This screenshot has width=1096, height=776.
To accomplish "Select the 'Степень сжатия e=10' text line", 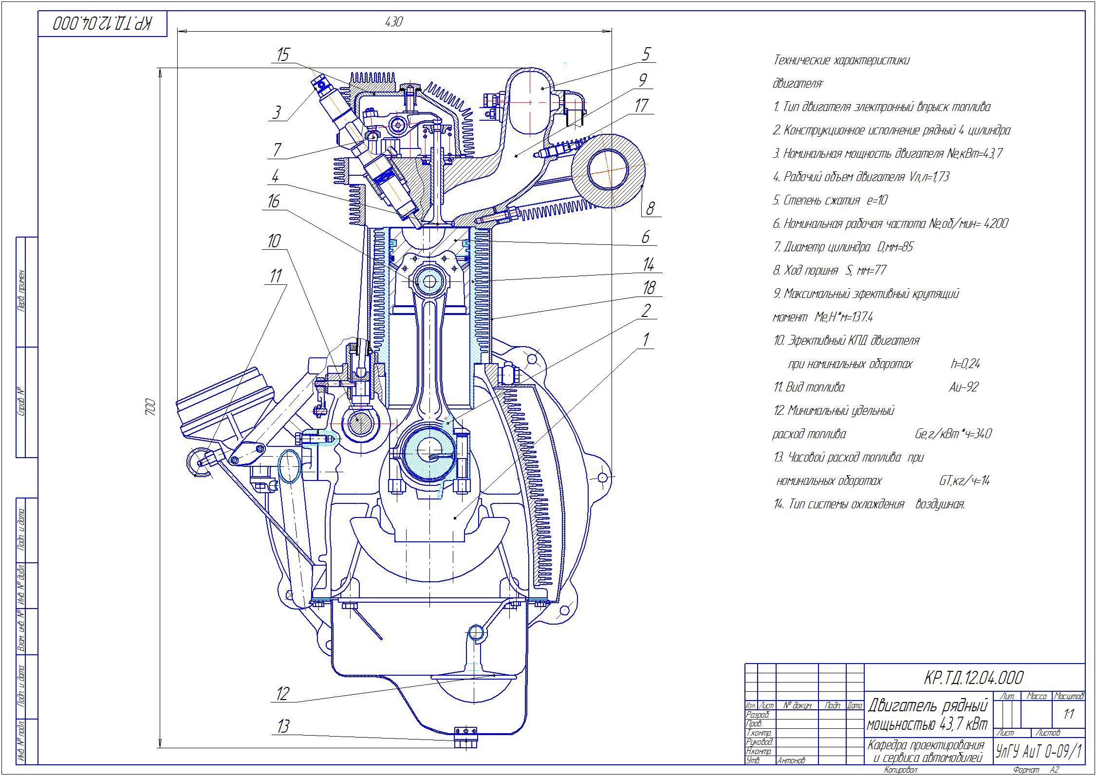I will coord(830,200).
